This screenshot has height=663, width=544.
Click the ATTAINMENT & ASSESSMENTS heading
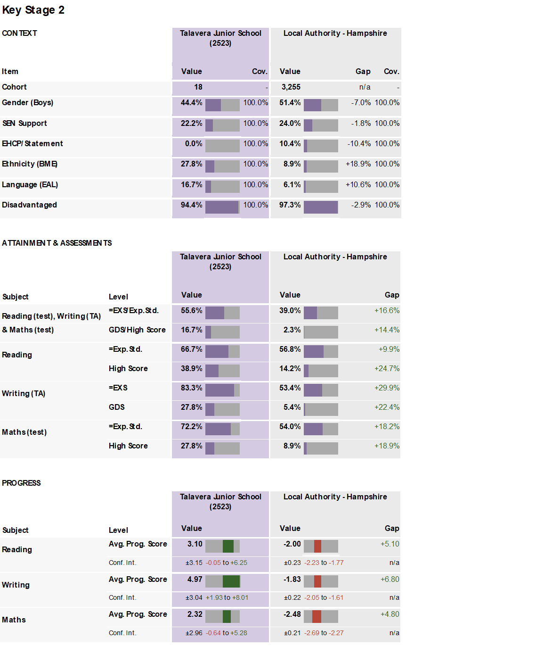point(57,243)
